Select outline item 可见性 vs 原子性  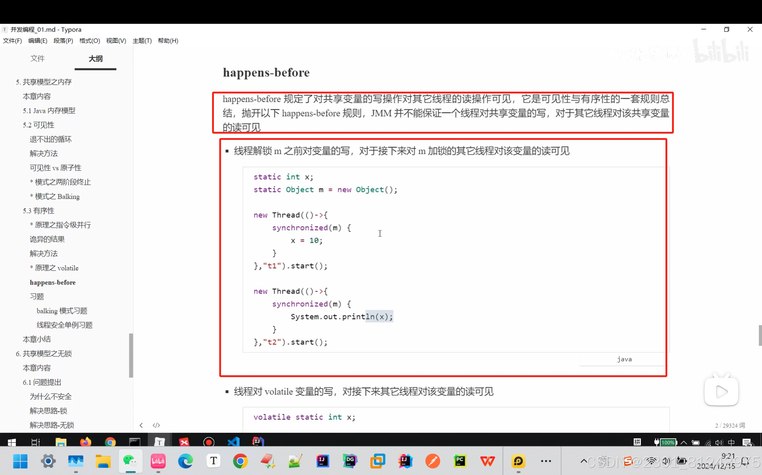point(55,168)
